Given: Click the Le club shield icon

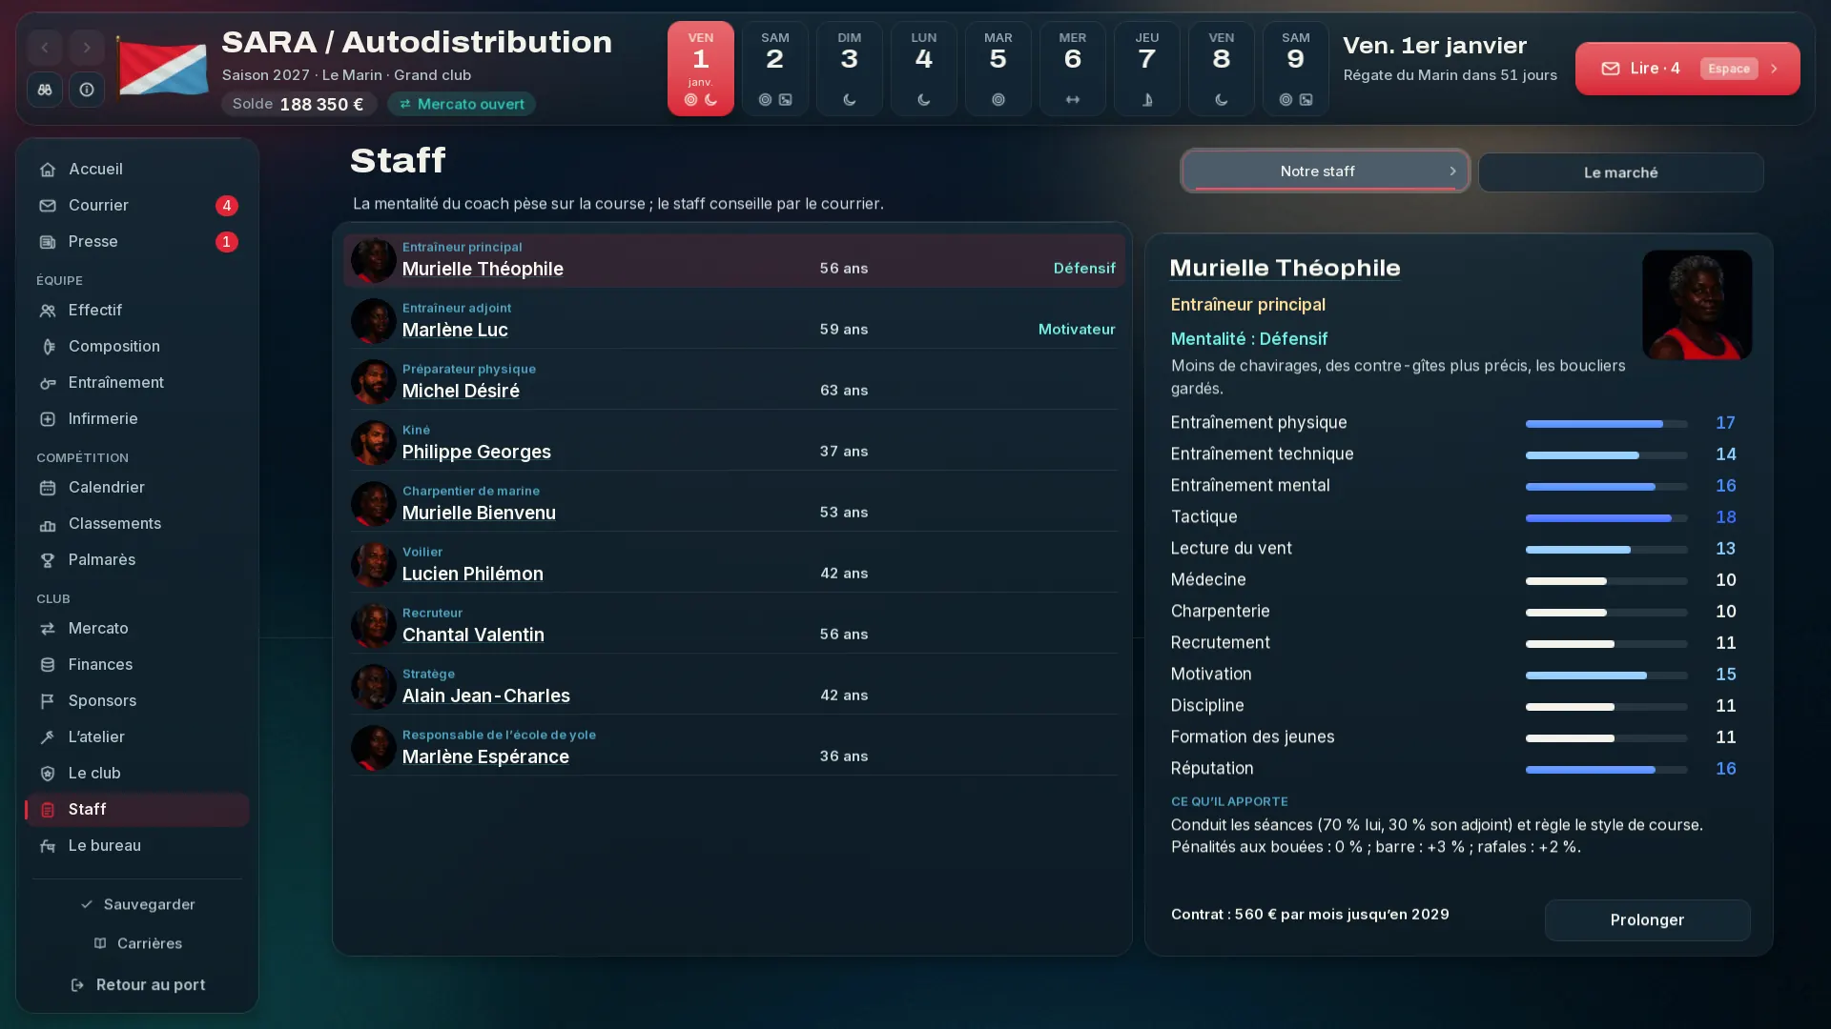Looking at the screenshot, I should [x=48, y=774].
